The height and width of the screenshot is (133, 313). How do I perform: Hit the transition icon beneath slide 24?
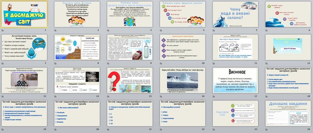click(266, 129)
